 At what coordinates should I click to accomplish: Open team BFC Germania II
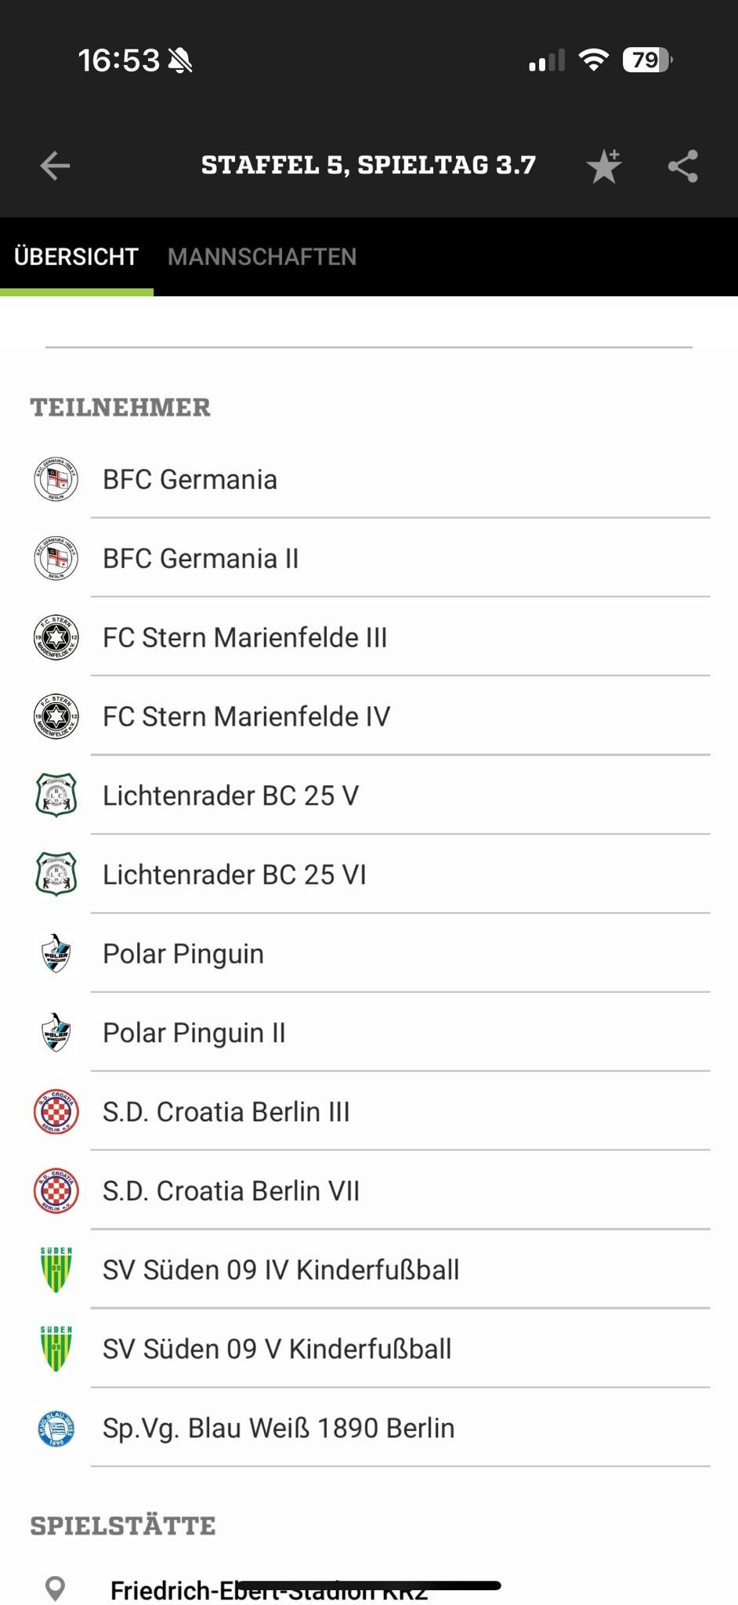click(x=201, y=559)
